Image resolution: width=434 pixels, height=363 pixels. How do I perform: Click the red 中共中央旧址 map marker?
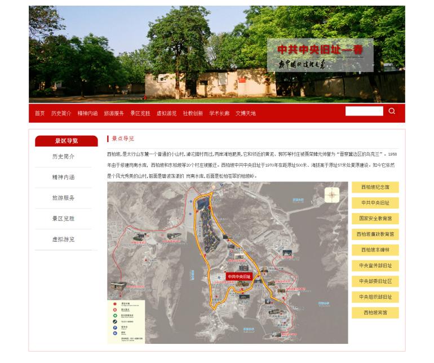point(239,277)
